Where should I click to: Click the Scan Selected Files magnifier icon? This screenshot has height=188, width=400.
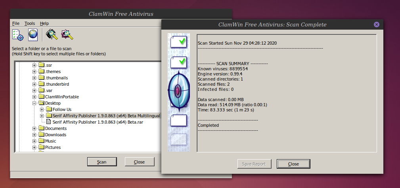click(x=67, y=34)
